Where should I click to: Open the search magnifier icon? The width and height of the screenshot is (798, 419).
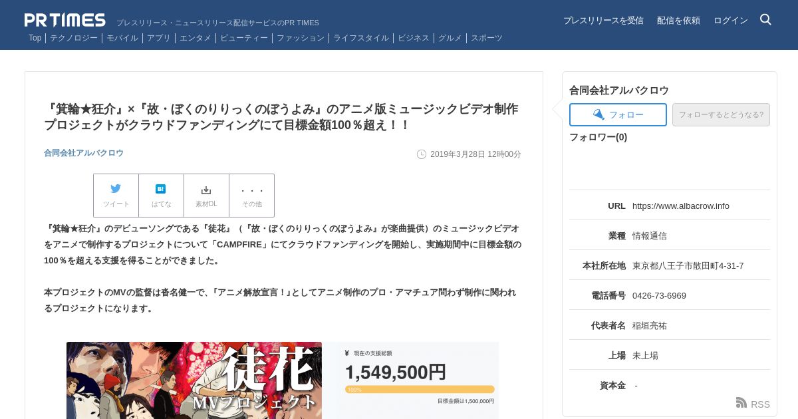pyautogui.click(x=765, y=20)
